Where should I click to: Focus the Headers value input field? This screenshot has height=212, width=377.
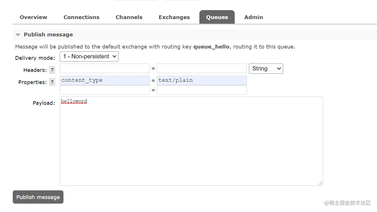202,68
